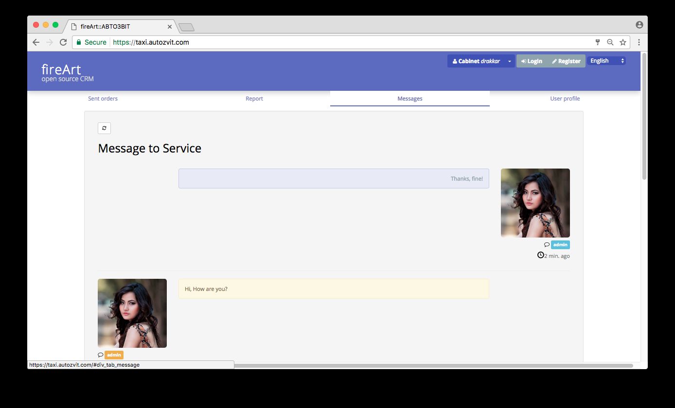This screenshot has width=675, height=408.
Task: Click the Chrome profile avatar icon
Action: click(639, 25)
